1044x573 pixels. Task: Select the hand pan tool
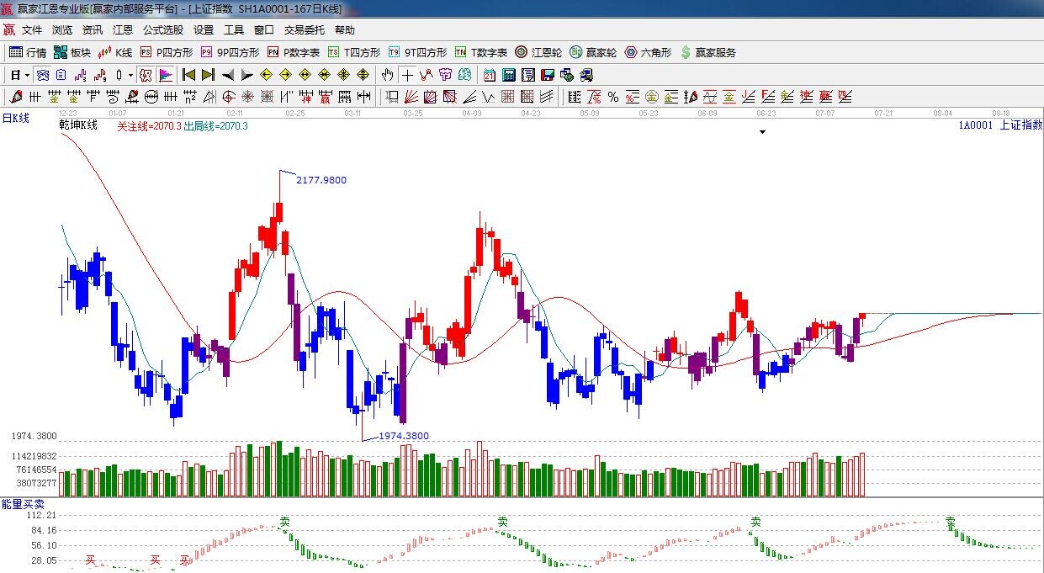[x=387, y=75]
